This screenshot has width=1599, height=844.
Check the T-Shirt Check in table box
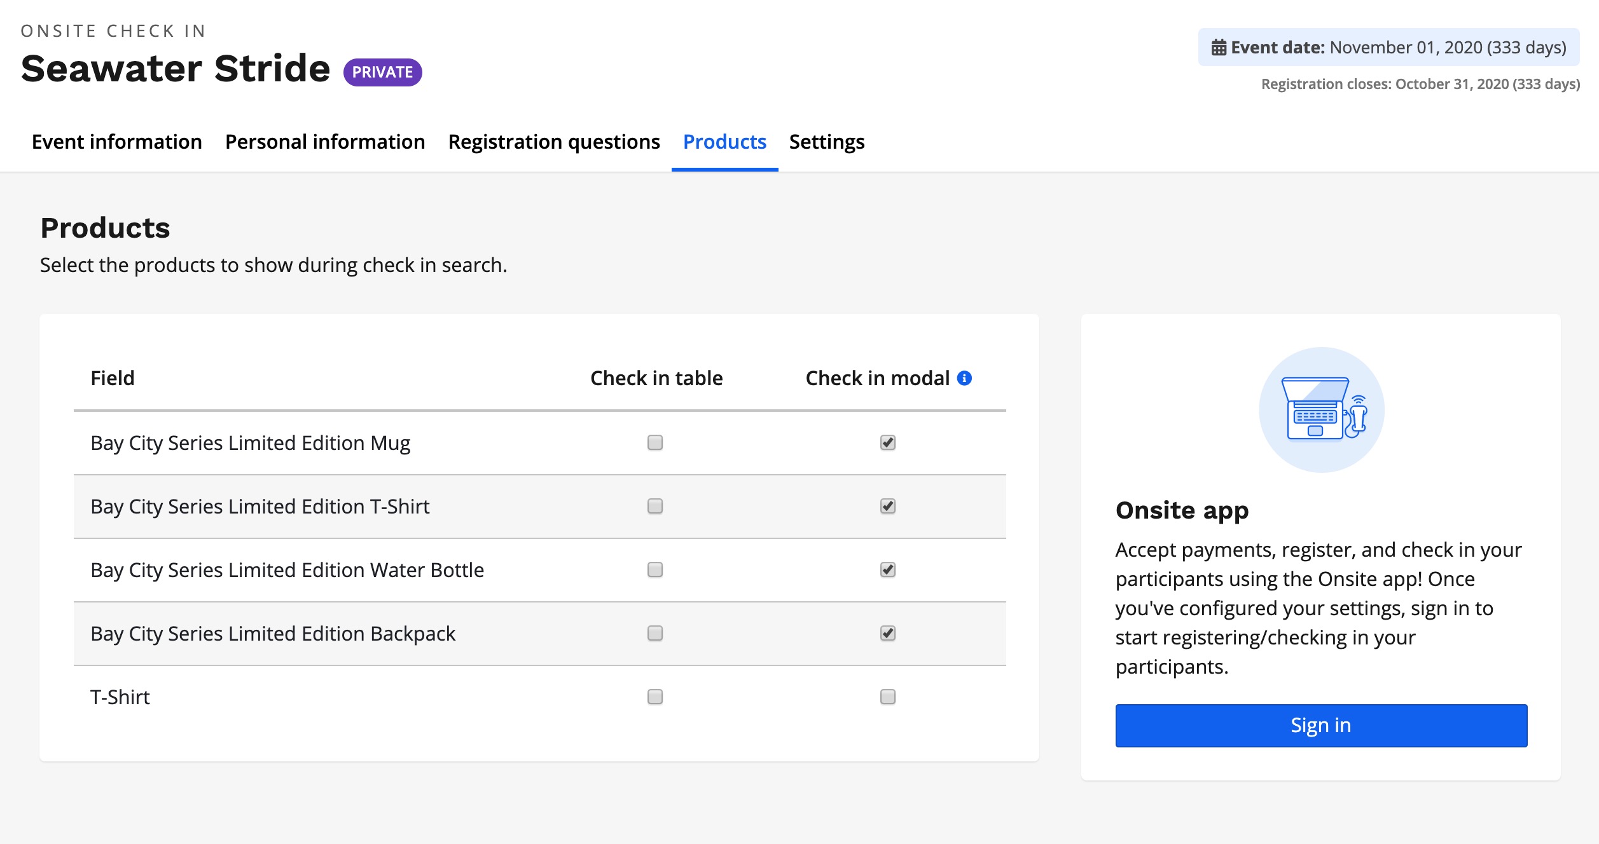click(x=654, y=697)
